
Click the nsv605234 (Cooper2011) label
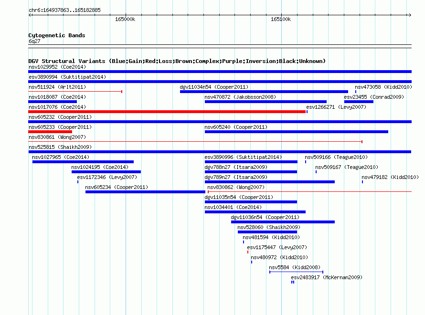tap(117, 187)
